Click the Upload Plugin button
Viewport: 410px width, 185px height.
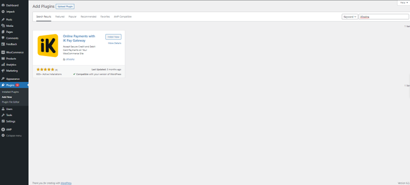click(x=65, y=7)
